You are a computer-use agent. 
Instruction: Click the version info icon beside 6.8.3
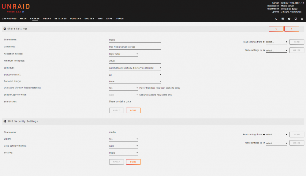pyautogui.click(x=23, y=12)
